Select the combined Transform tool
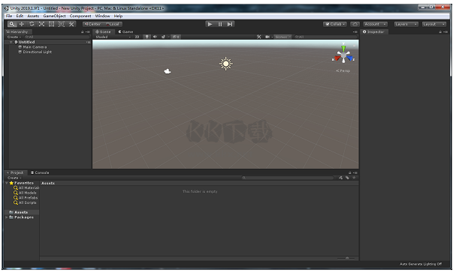Image resolution: width=456 pixels, height=273 pixels. coord(62,24)
